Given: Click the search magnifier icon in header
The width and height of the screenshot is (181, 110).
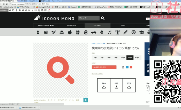Looking at the screenshot, I should tap(103, 18).
